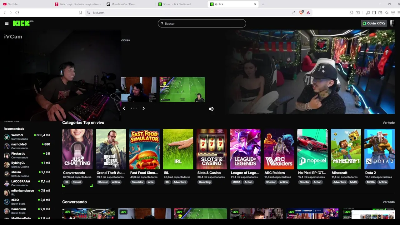The width and height of the screenshot is (400, 225).
Task: Switch to Stream - Kick Dashboard tab
Action: (x=181, y=4)
